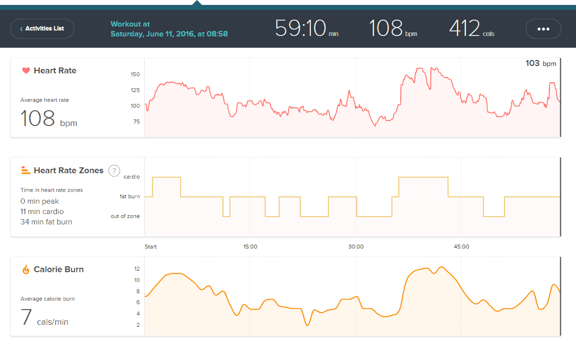Select the 45:00 time axis marker

click(461, 247)
